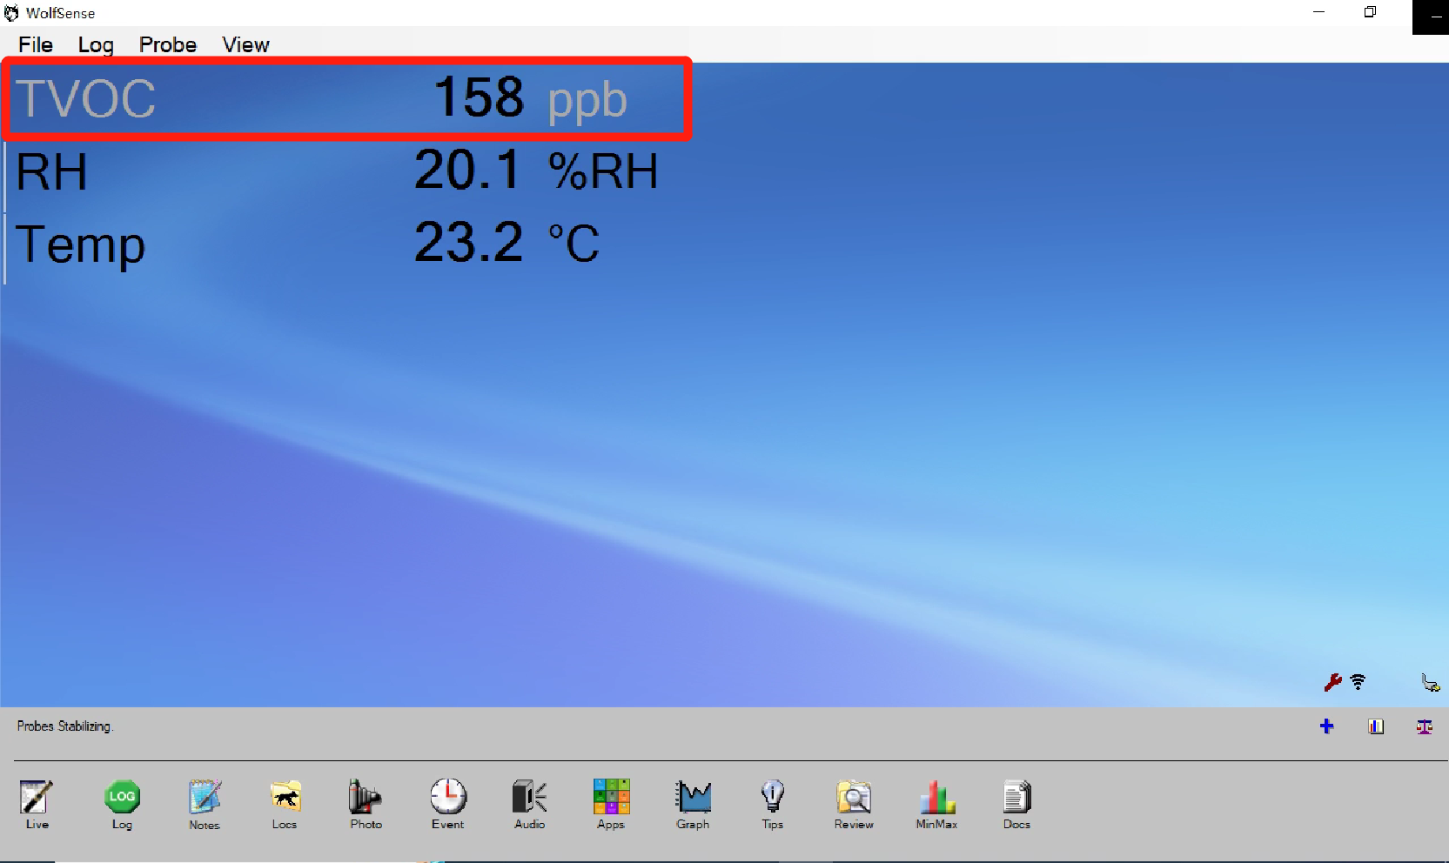Click the red wrench settings icon
This screenshot has height=863, width=1449.
[x=1332, y=683]
